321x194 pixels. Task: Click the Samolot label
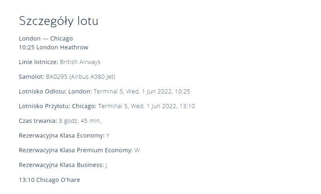[32, 77]
